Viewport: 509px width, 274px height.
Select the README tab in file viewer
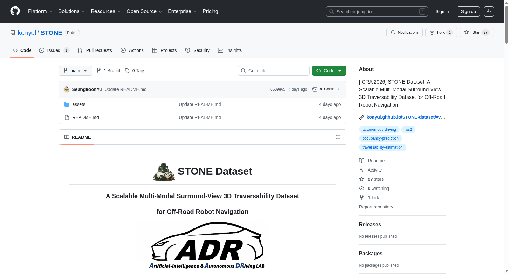tap(78, 137)
